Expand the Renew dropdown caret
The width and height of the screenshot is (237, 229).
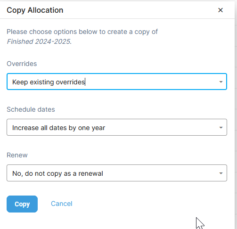click(221, 173)
